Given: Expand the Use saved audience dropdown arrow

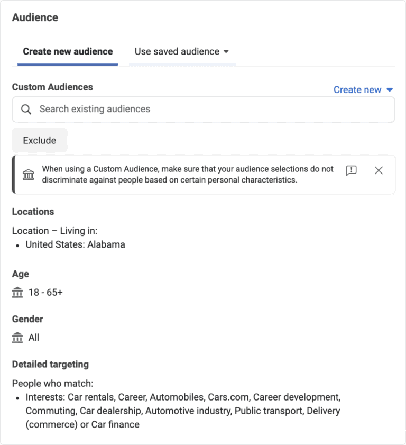Looking at the screenshot, I should pos(226,52).
